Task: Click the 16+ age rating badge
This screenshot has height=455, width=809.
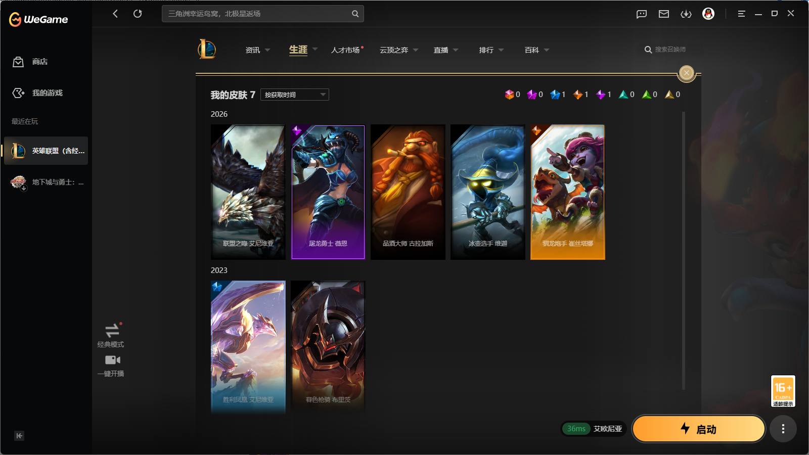Action: point(783,391)
